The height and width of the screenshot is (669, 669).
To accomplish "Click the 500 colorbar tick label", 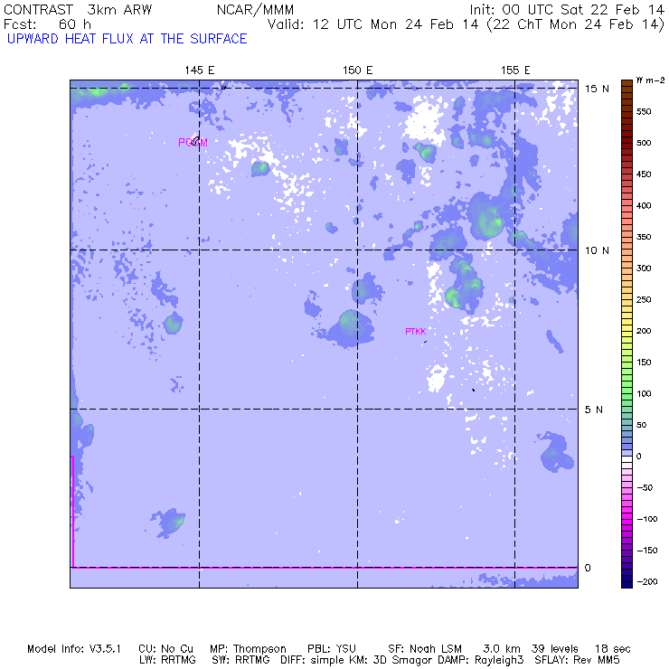I will [x=644, y=143].
